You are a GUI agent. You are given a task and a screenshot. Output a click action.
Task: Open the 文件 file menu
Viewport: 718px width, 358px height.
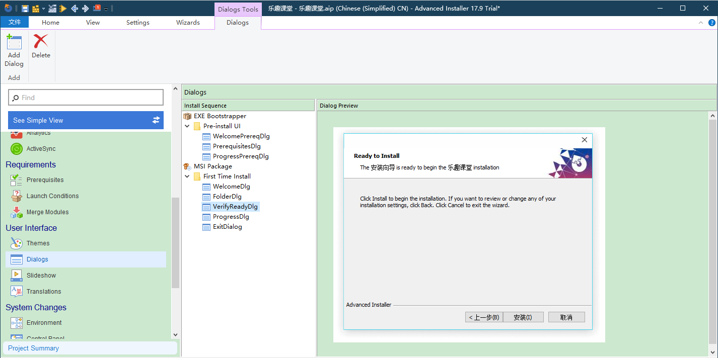pyautogui.click(x=15, y=23)
